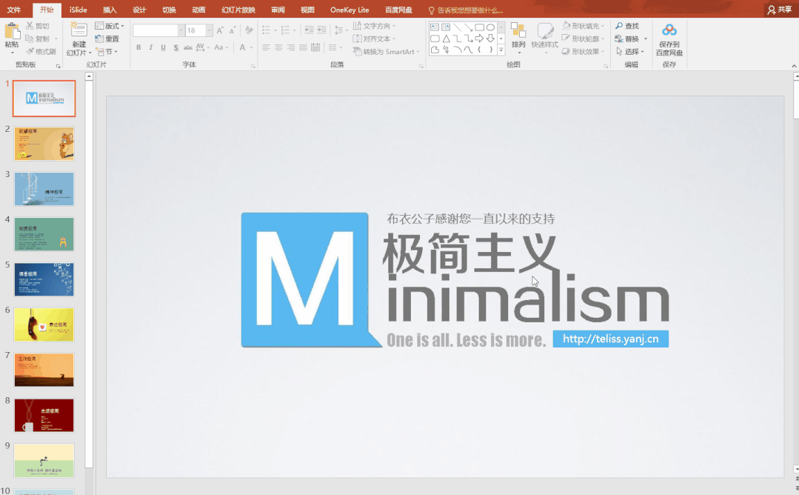Open Shape Fill (形状填充) dropdown
The height and width of the screenshot is (495, 799).
[583, 25]
